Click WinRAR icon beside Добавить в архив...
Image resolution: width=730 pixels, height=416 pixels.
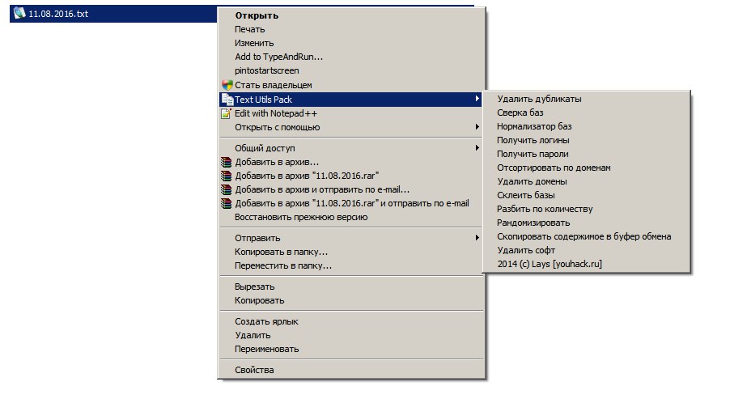click(227, 162)
